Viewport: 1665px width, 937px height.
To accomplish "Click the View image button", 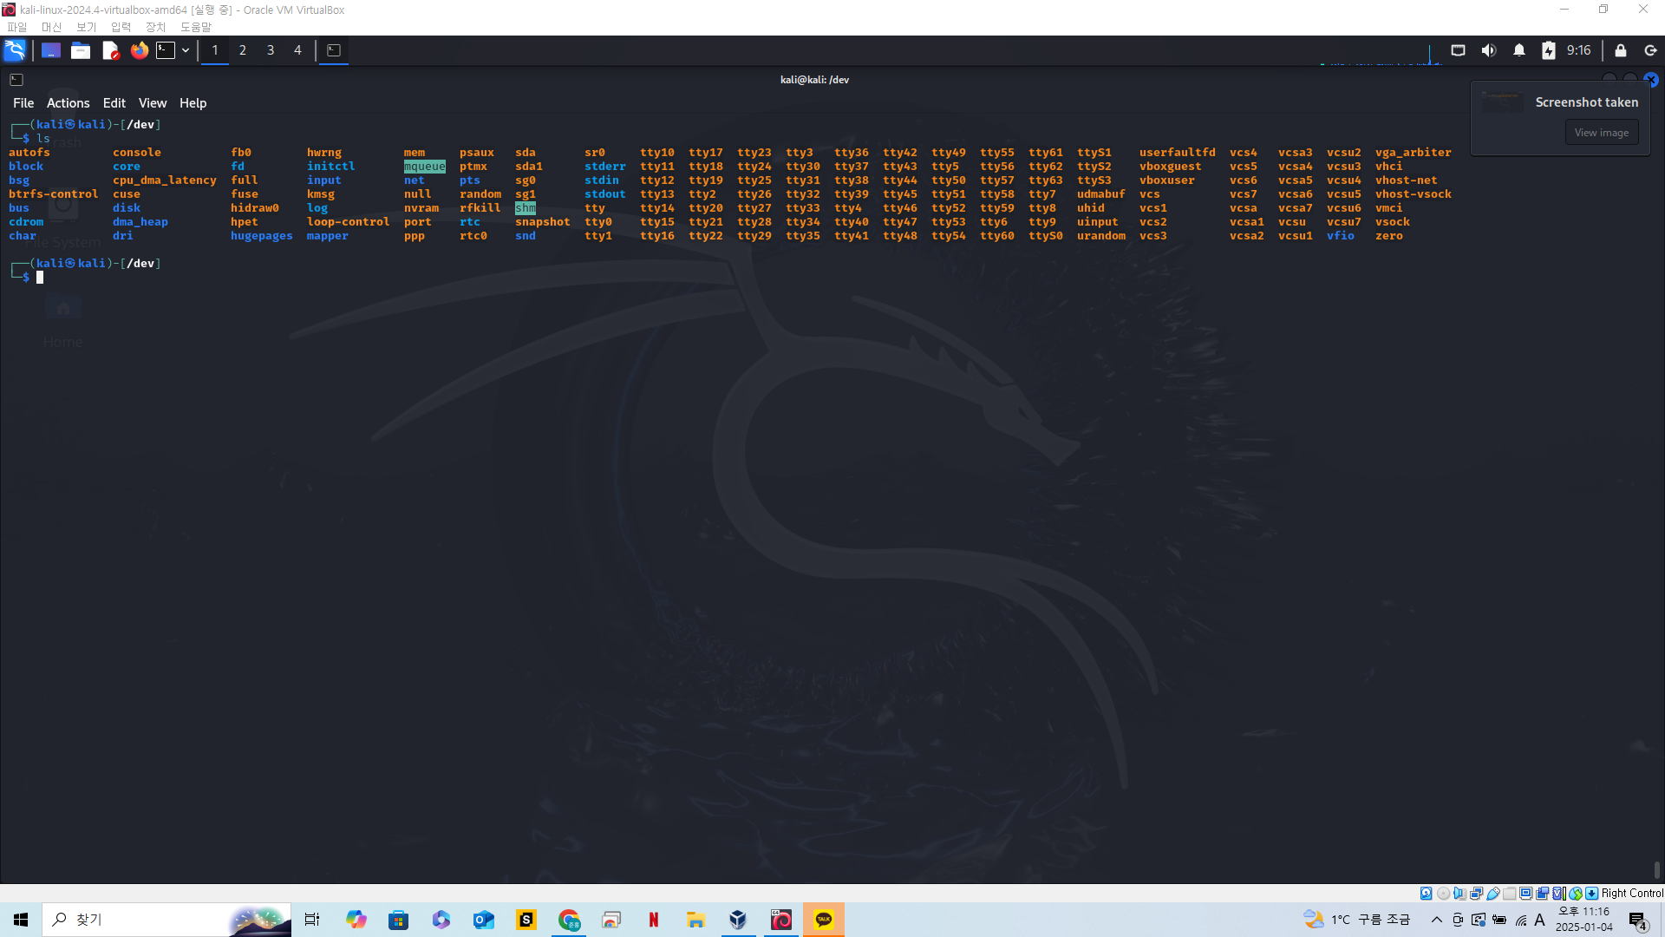I will (x=1601, y=133).
